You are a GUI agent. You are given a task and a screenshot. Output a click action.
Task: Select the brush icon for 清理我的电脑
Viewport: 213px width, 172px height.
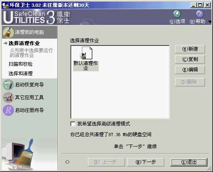[x=8, y=32]
